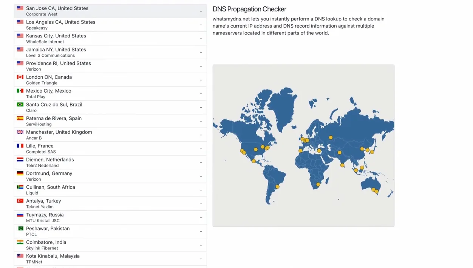473x268 pixels.
Task: Click the Turkey flag beside Antalya
Action: tap(20, 201)
